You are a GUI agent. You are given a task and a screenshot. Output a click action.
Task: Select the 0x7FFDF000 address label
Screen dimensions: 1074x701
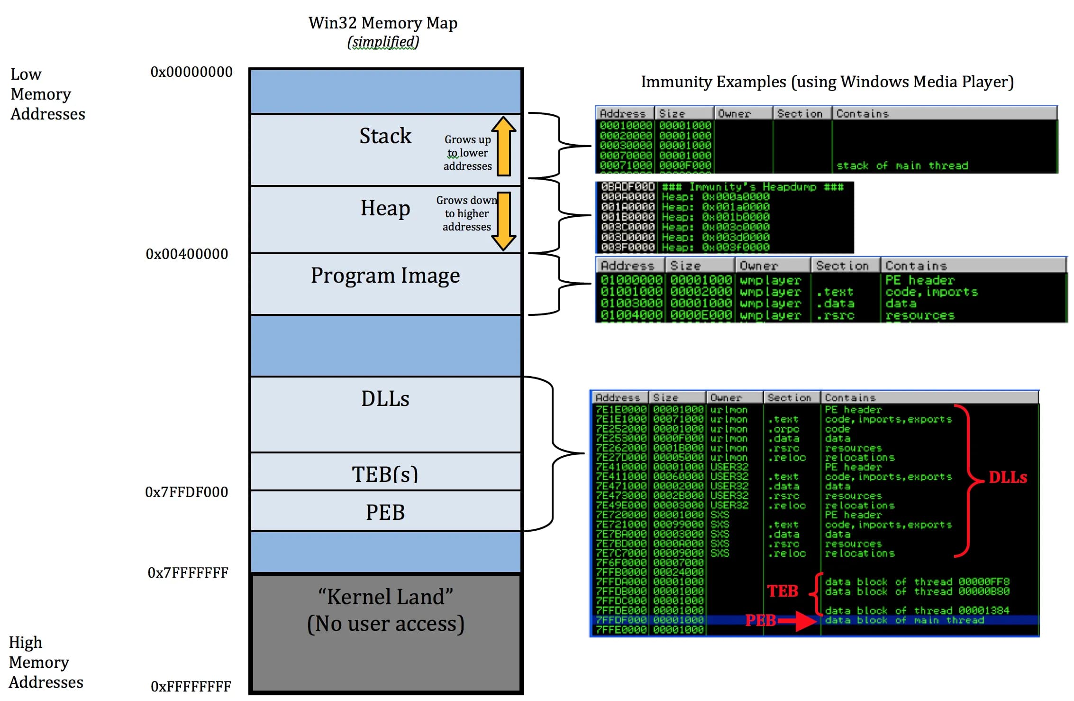187,492
